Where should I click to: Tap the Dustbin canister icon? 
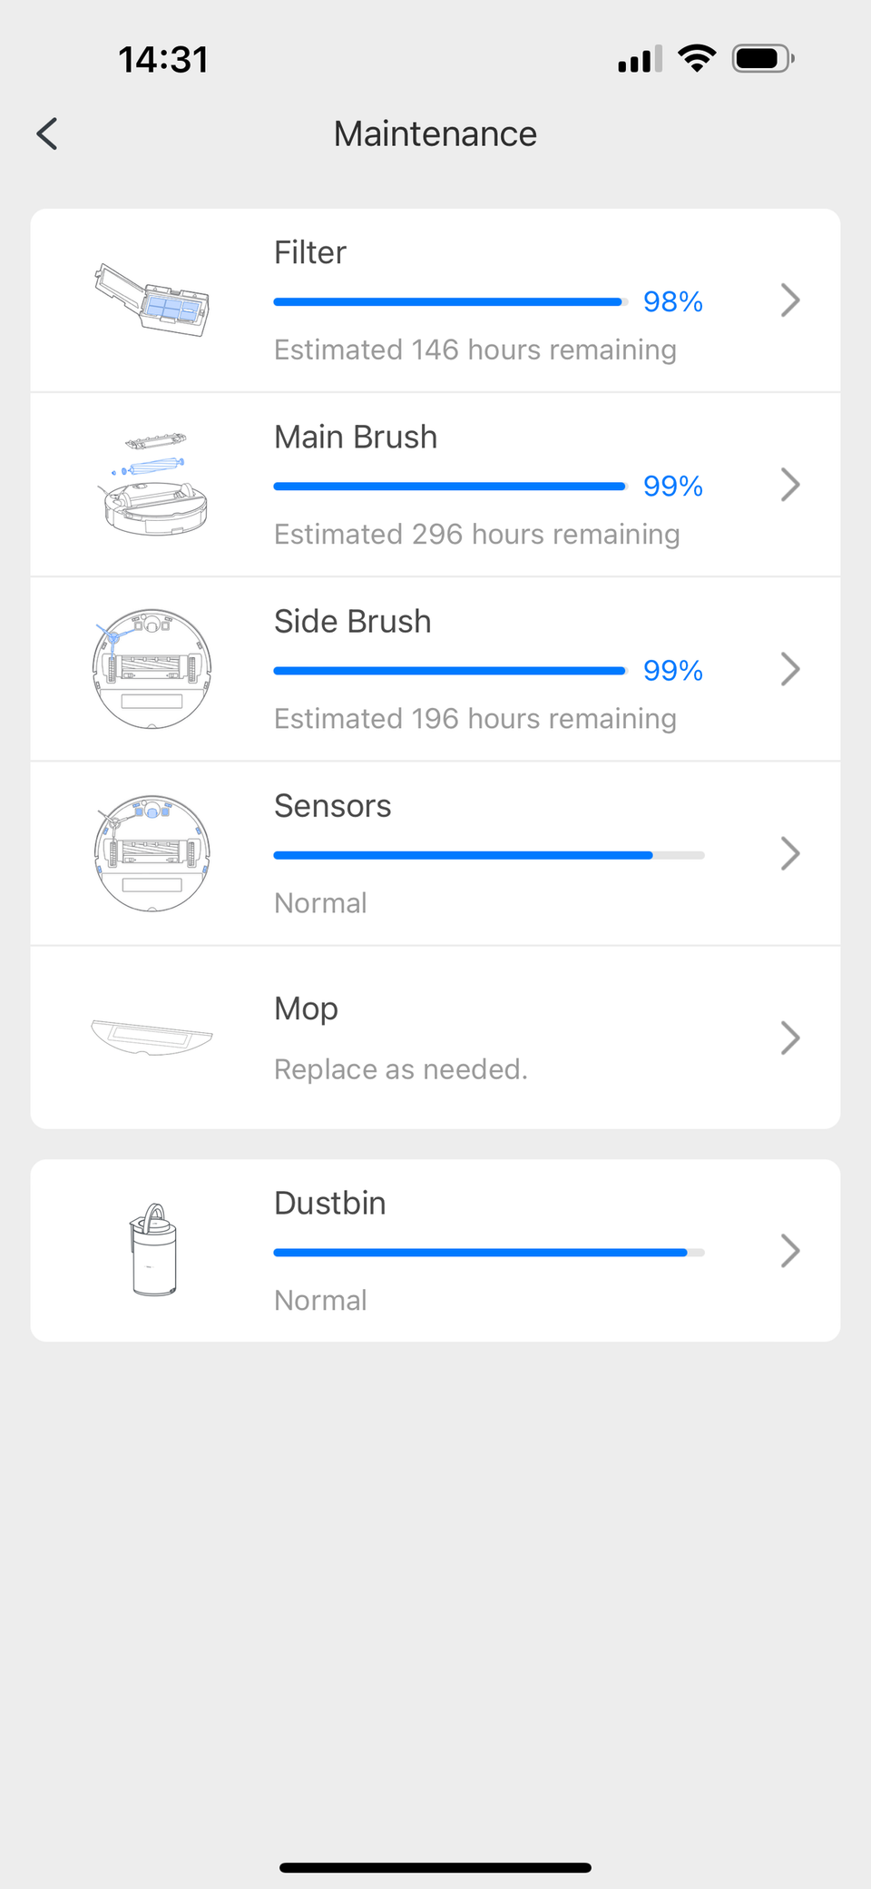(153, 1250)
